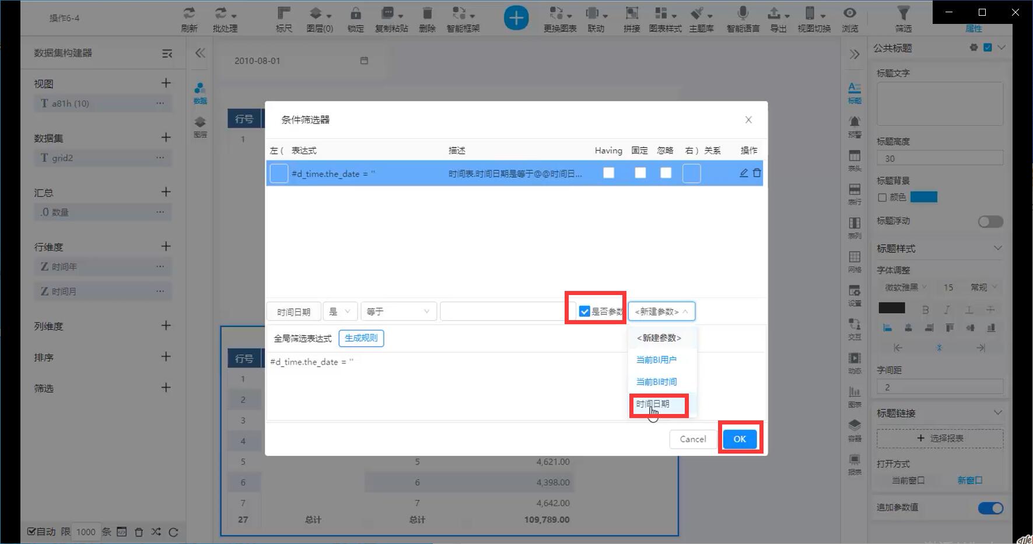Click the 刷新 refresh toolbar icon

189,13
